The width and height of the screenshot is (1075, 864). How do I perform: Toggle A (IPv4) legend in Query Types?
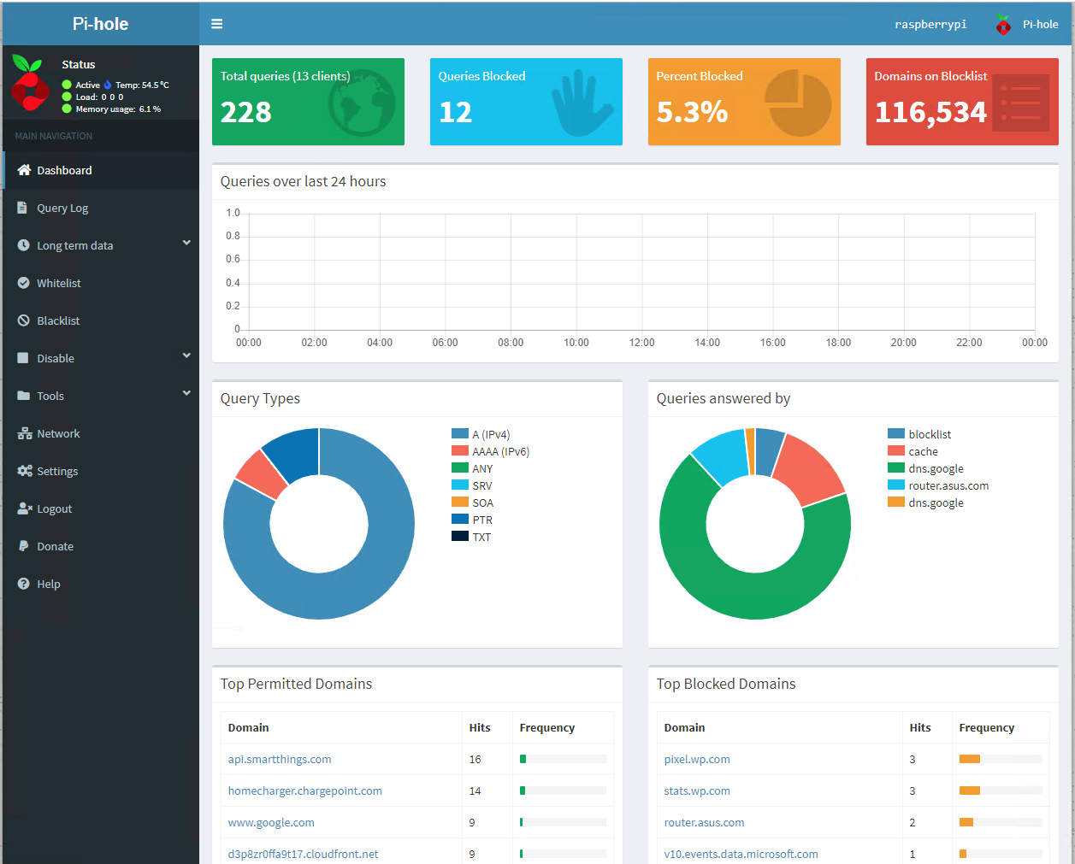(x=481, y=434)
